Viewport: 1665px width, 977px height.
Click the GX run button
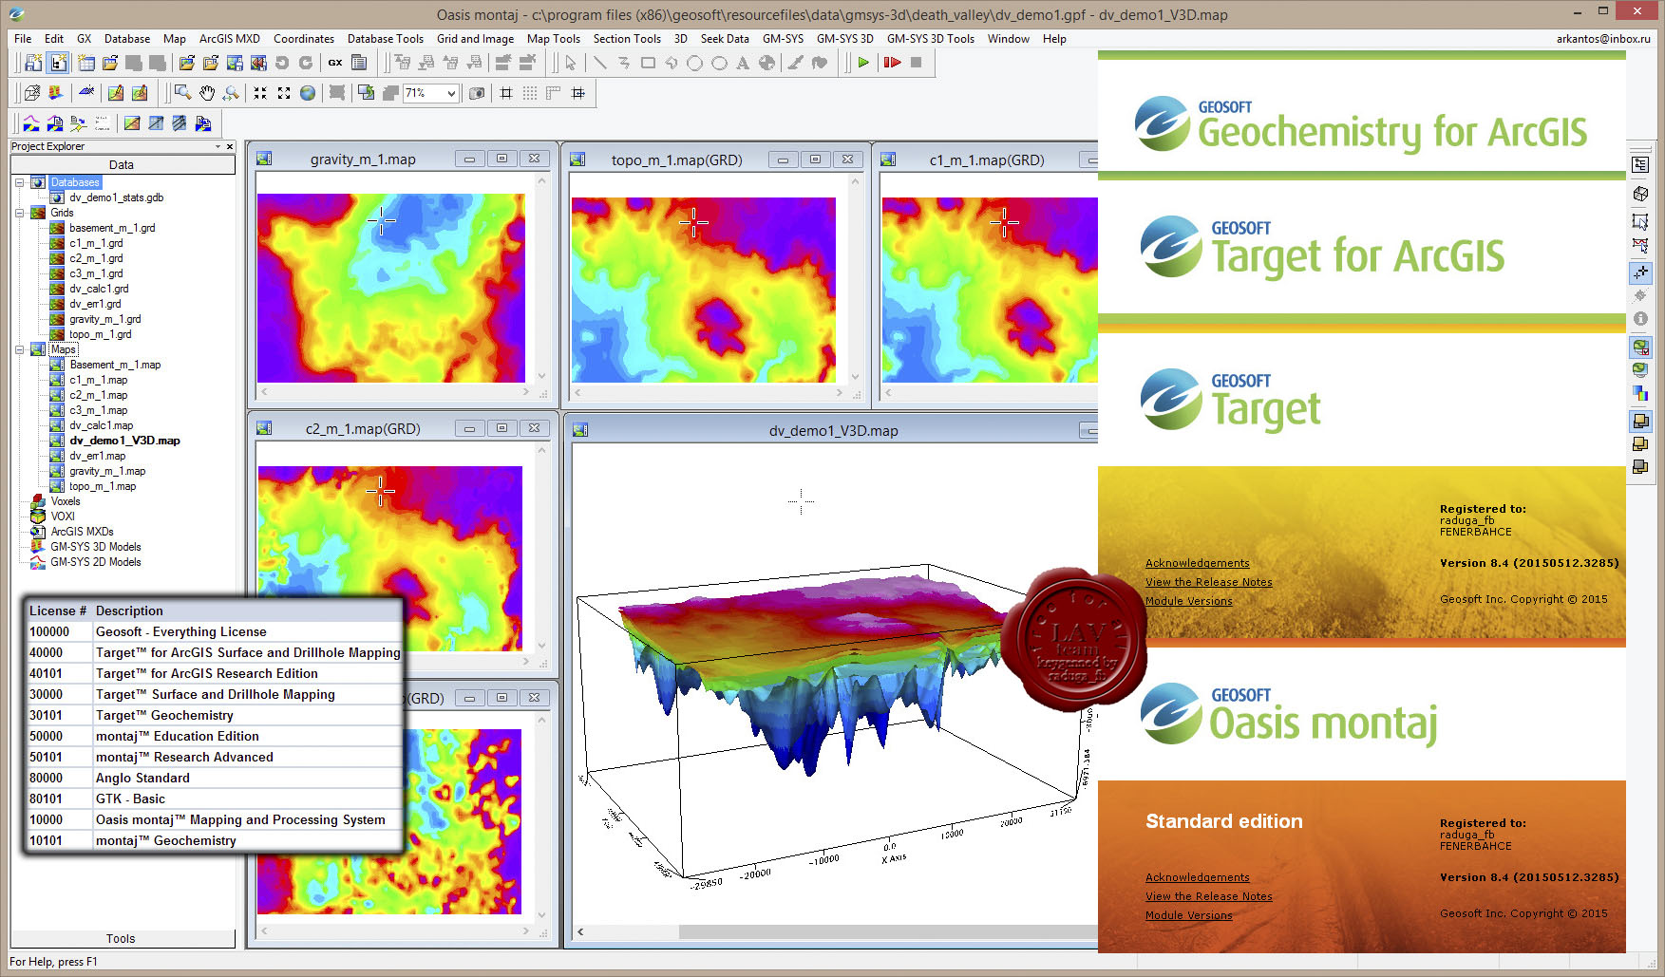tap(335, 63)
